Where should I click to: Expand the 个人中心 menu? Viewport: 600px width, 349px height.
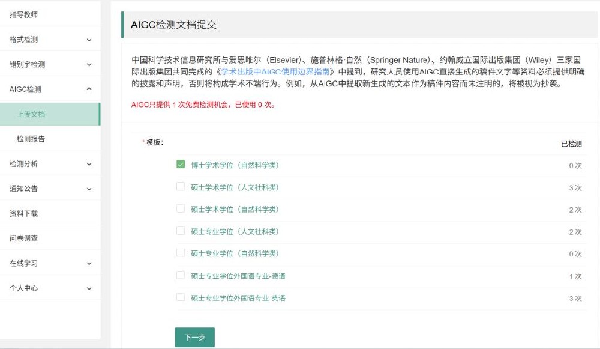tap(50, 288)
